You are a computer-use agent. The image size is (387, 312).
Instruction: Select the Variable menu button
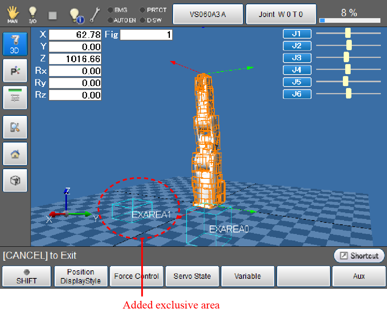click(248, 276)
